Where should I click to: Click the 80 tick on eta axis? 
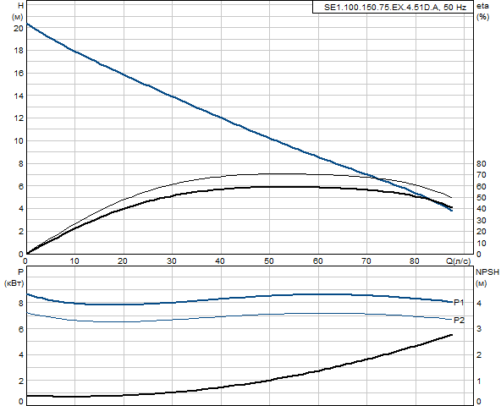coord(482,164)
